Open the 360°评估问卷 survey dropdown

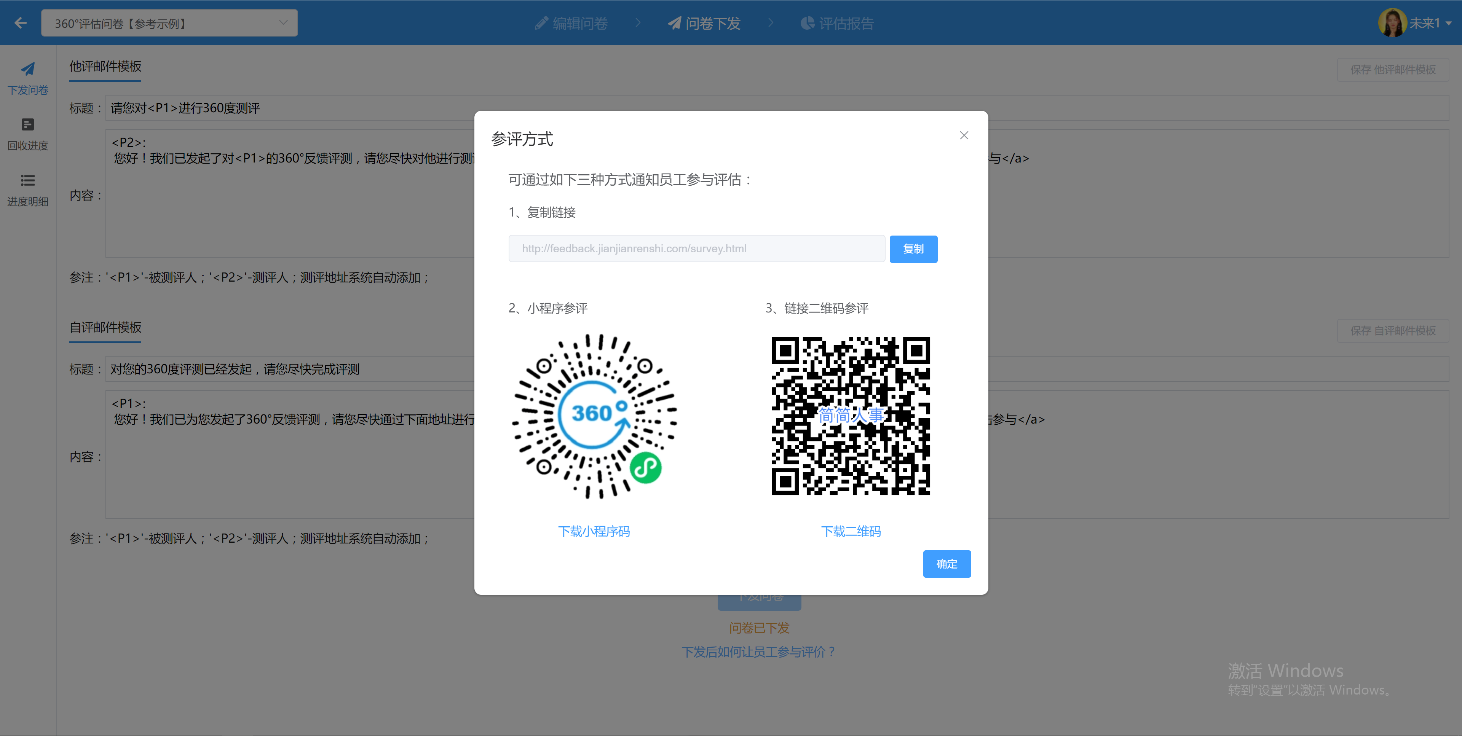169,23
